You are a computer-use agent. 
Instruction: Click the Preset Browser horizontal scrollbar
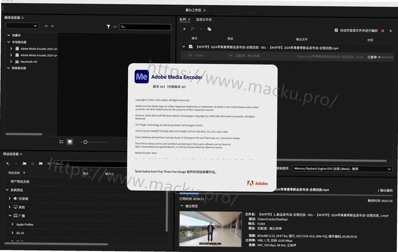[56, 244]
